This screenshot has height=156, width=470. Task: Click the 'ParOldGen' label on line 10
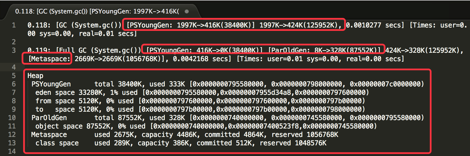pyautogui.click(x=49, y=118)
